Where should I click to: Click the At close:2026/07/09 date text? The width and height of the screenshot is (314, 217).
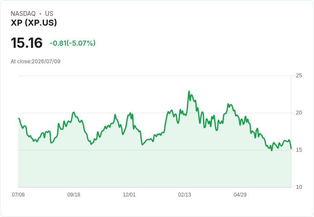click(x=35, y=62)
